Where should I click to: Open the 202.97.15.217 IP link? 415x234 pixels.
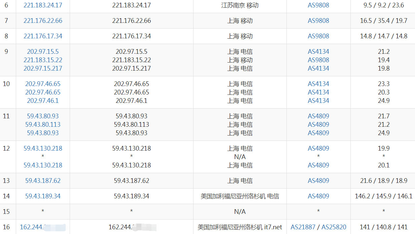[43, 68]
